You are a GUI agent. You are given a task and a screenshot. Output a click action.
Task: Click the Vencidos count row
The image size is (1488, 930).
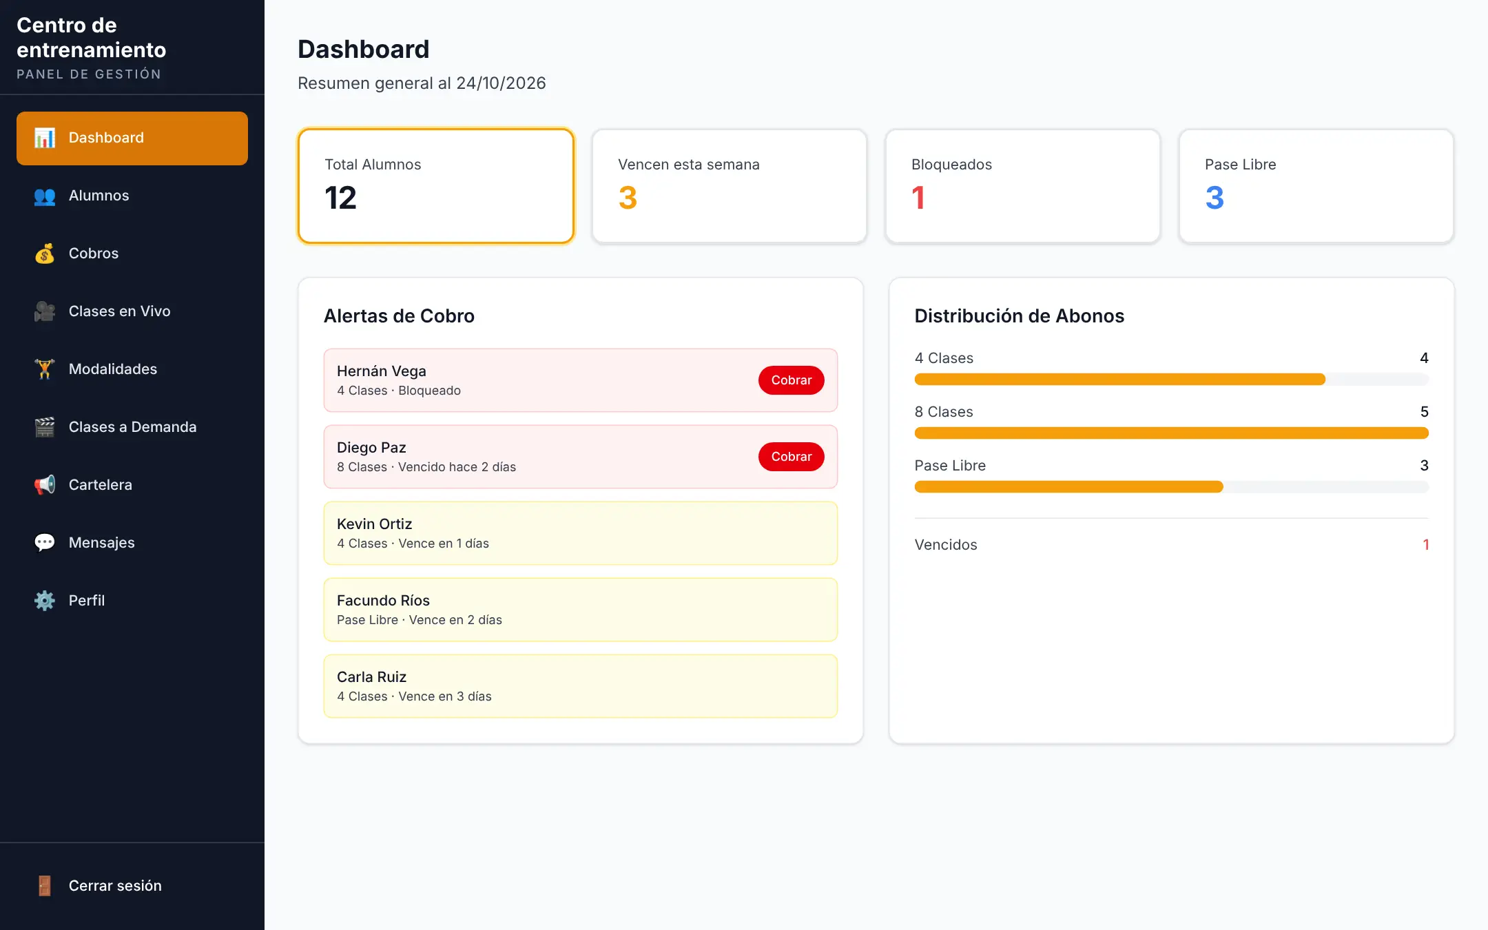(1171, 545)
